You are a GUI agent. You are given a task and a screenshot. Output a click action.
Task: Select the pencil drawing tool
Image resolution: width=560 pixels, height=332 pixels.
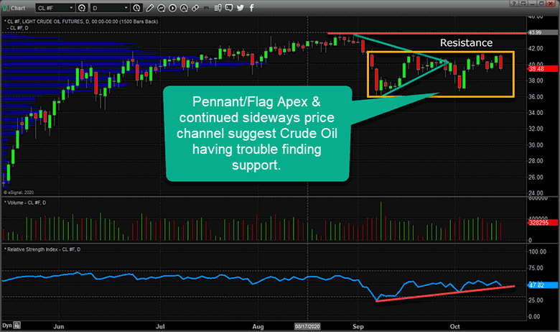(x=150, y=8)
